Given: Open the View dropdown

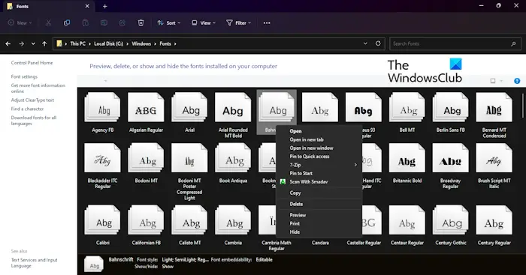Looking at the screenshot, I should click(x=204, y=22).
